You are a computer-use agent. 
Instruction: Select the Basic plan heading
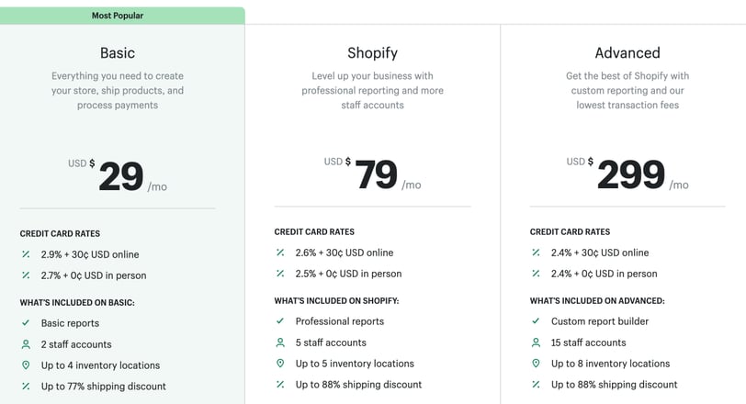click(x=118, y=52)
